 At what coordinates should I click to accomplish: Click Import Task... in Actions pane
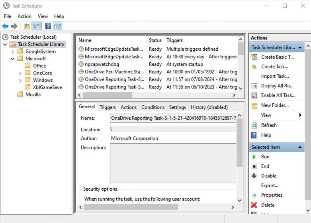[275, 76]
